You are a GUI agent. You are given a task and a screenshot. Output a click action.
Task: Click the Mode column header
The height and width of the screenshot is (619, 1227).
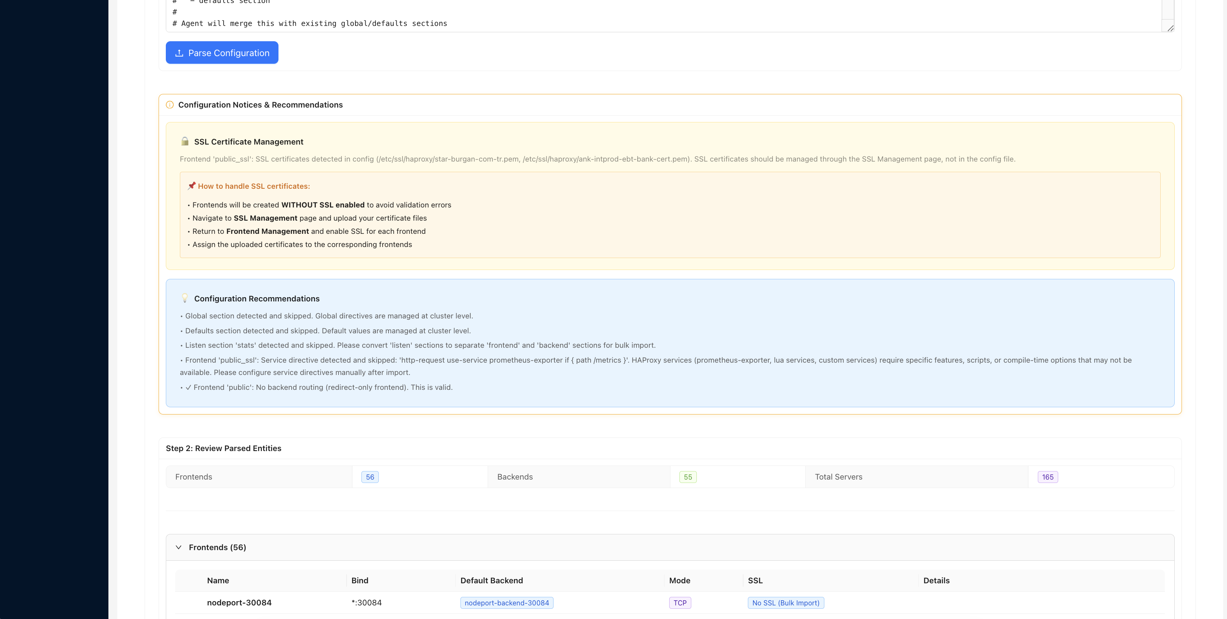click(x=679, y=580)
